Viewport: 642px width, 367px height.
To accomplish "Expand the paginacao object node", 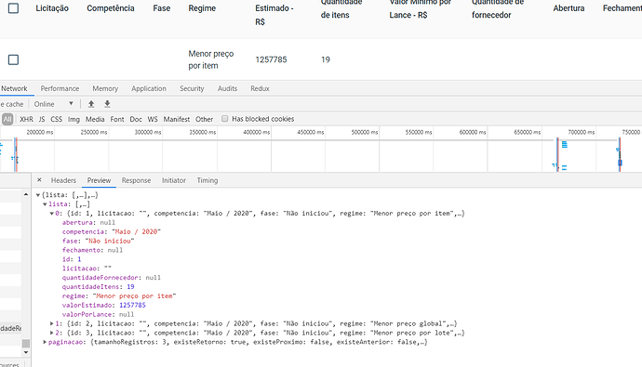I will 45,342.
